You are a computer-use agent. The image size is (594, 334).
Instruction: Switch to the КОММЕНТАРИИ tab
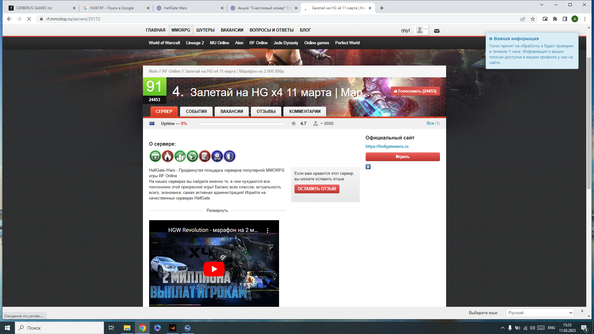coord(305,112)
